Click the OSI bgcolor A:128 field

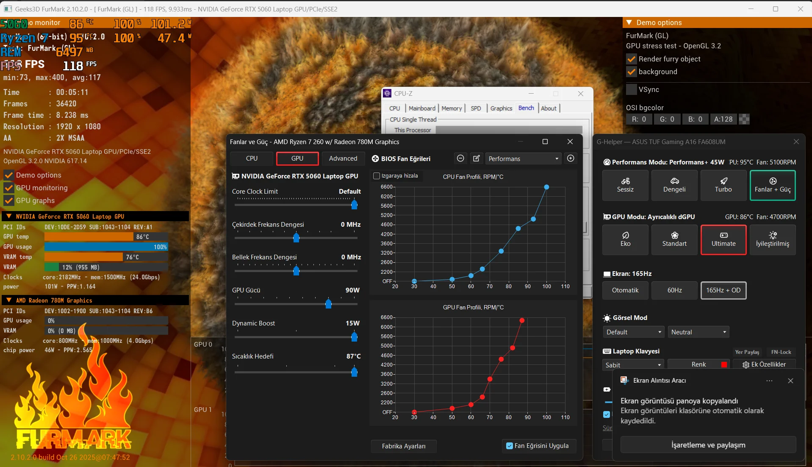[x=723, y=119]
